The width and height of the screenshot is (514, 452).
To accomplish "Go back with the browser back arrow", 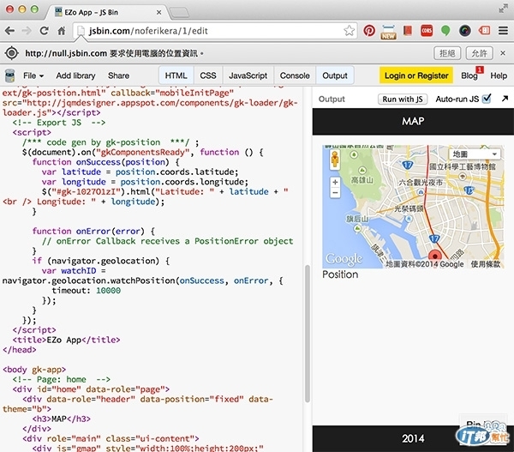I will [9, 31].
